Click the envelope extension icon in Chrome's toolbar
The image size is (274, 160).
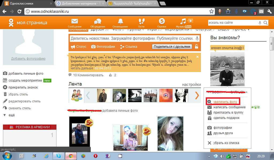(x=261, y=11)
